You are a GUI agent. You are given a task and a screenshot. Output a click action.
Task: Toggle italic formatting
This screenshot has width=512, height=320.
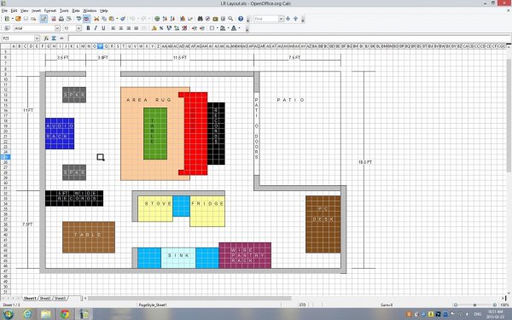click(x=96, y=28)
